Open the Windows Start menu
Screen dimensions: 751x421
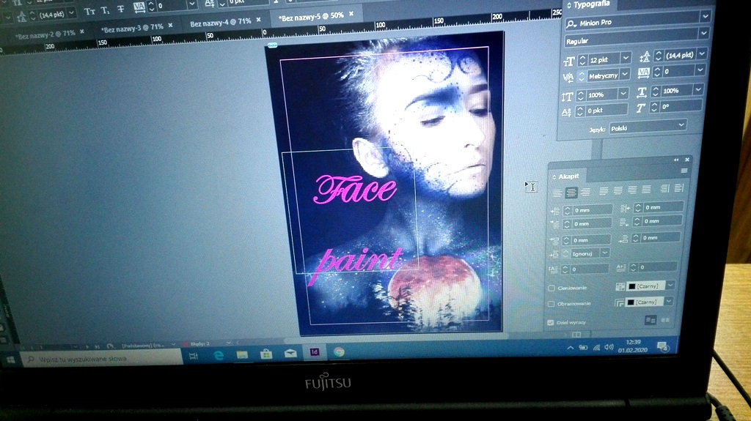point(10,359)
